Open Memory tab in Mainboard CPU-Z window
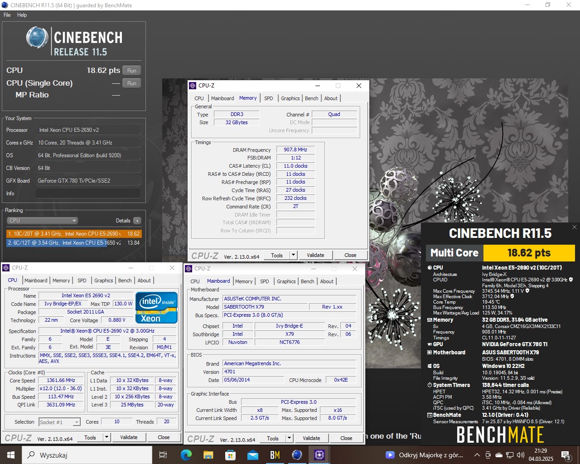Image resolution: width=580 pixels, height=464 pixels. (244, 281)
